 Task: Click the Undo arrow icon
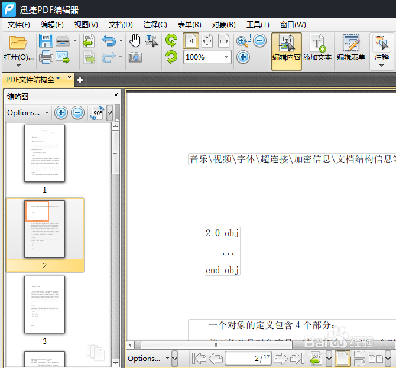point(109,41)
